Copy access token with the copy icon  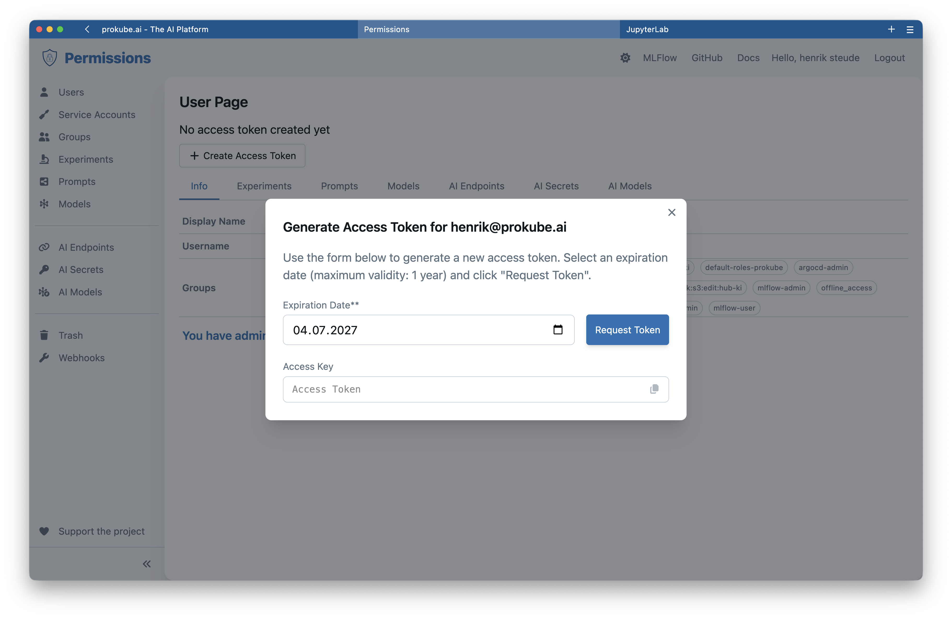point(654,389)
